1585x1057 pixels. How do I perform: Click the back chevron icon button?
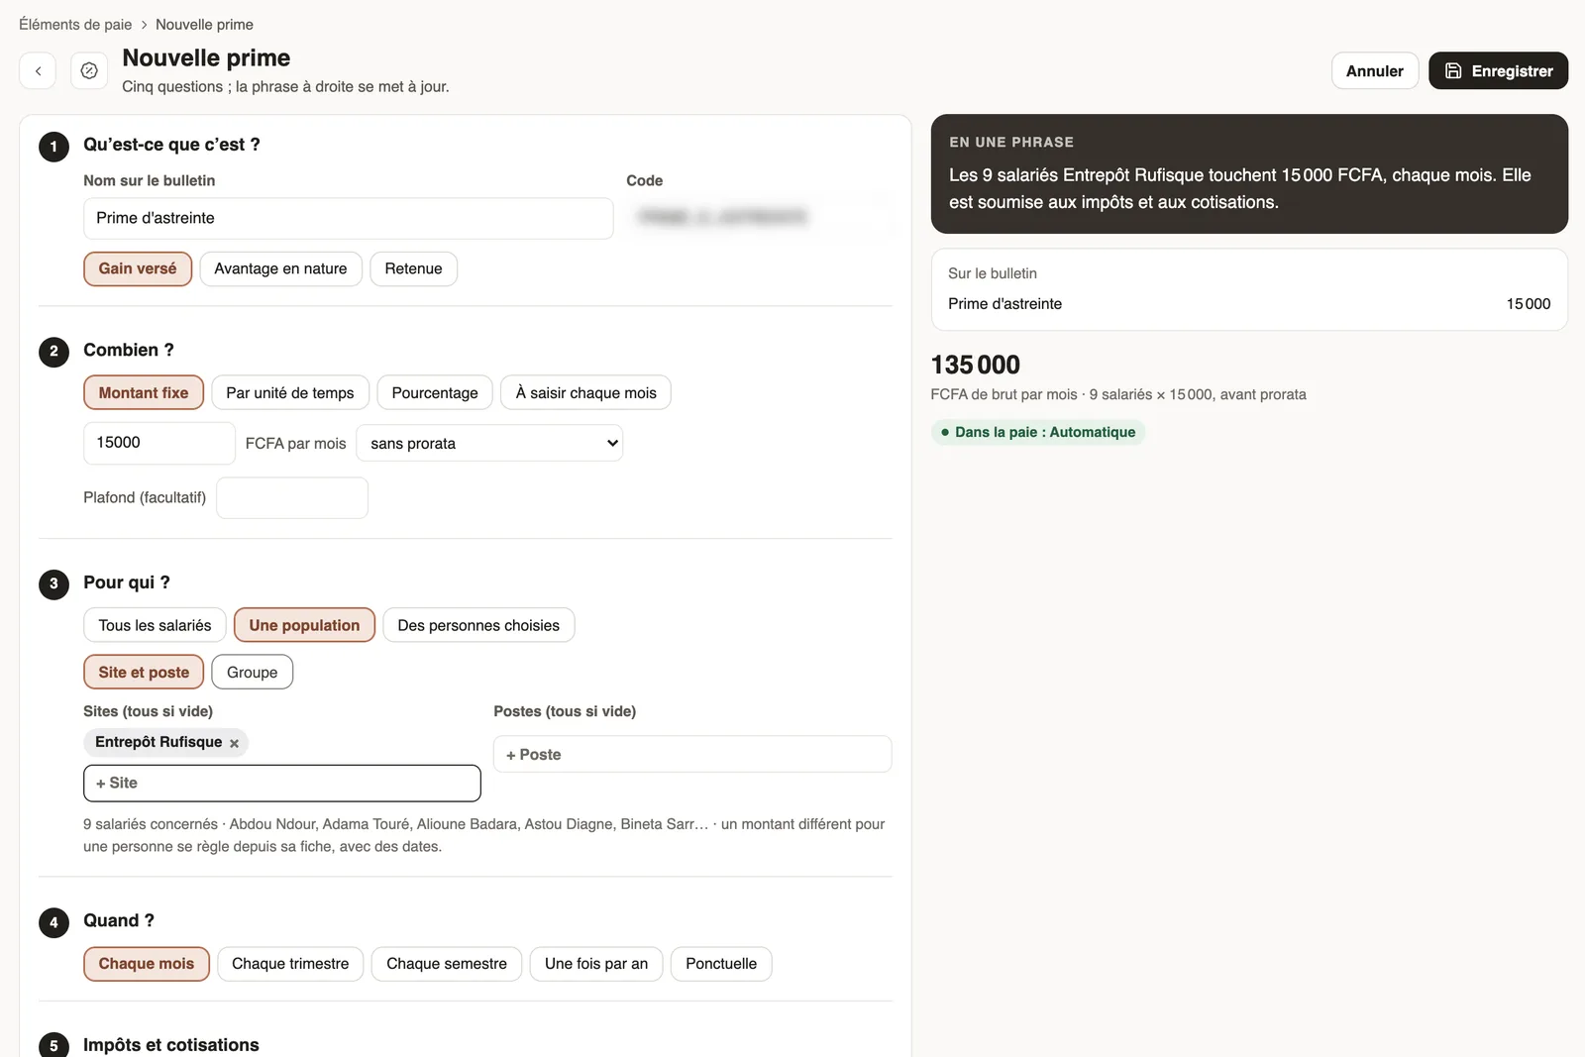point(38,70)
